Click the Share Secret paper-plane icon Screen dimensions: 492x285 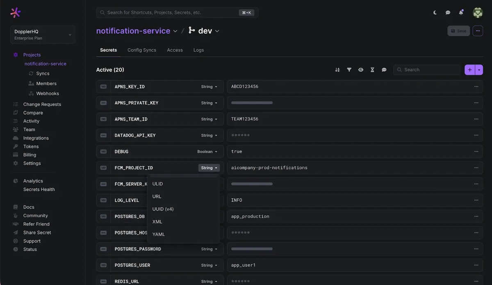tap(16, 233)
